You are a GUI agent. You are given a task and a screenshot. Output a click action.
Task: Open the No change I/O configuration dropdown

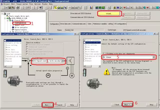tap(153, 57)
